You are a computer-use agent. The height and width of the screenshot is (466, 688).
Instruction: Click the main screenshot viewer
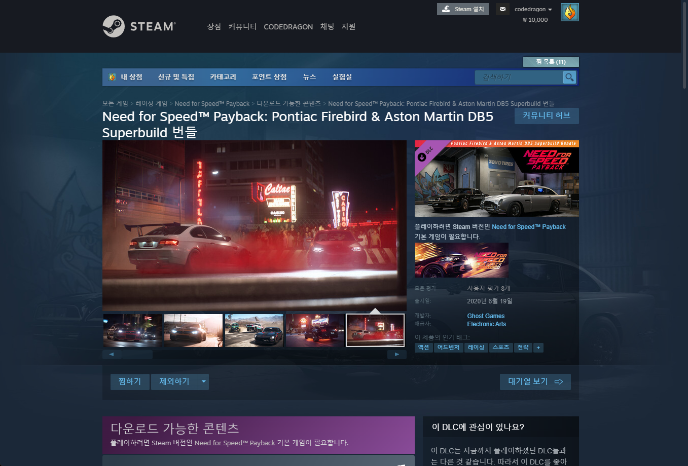(x=255, y=225)
